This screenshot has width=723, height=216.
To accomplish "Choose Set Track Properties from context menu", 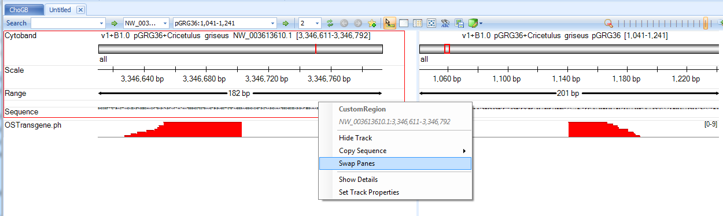I will pyautogui.click(x=396, y=192).
